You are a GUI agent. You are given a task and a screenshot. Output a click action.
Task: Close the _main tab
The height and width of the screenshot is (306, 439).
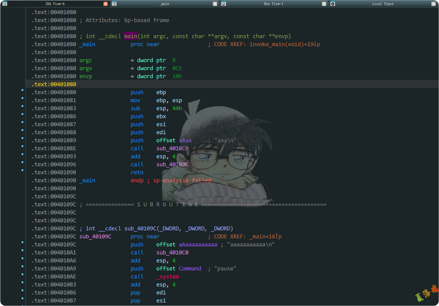215,4
